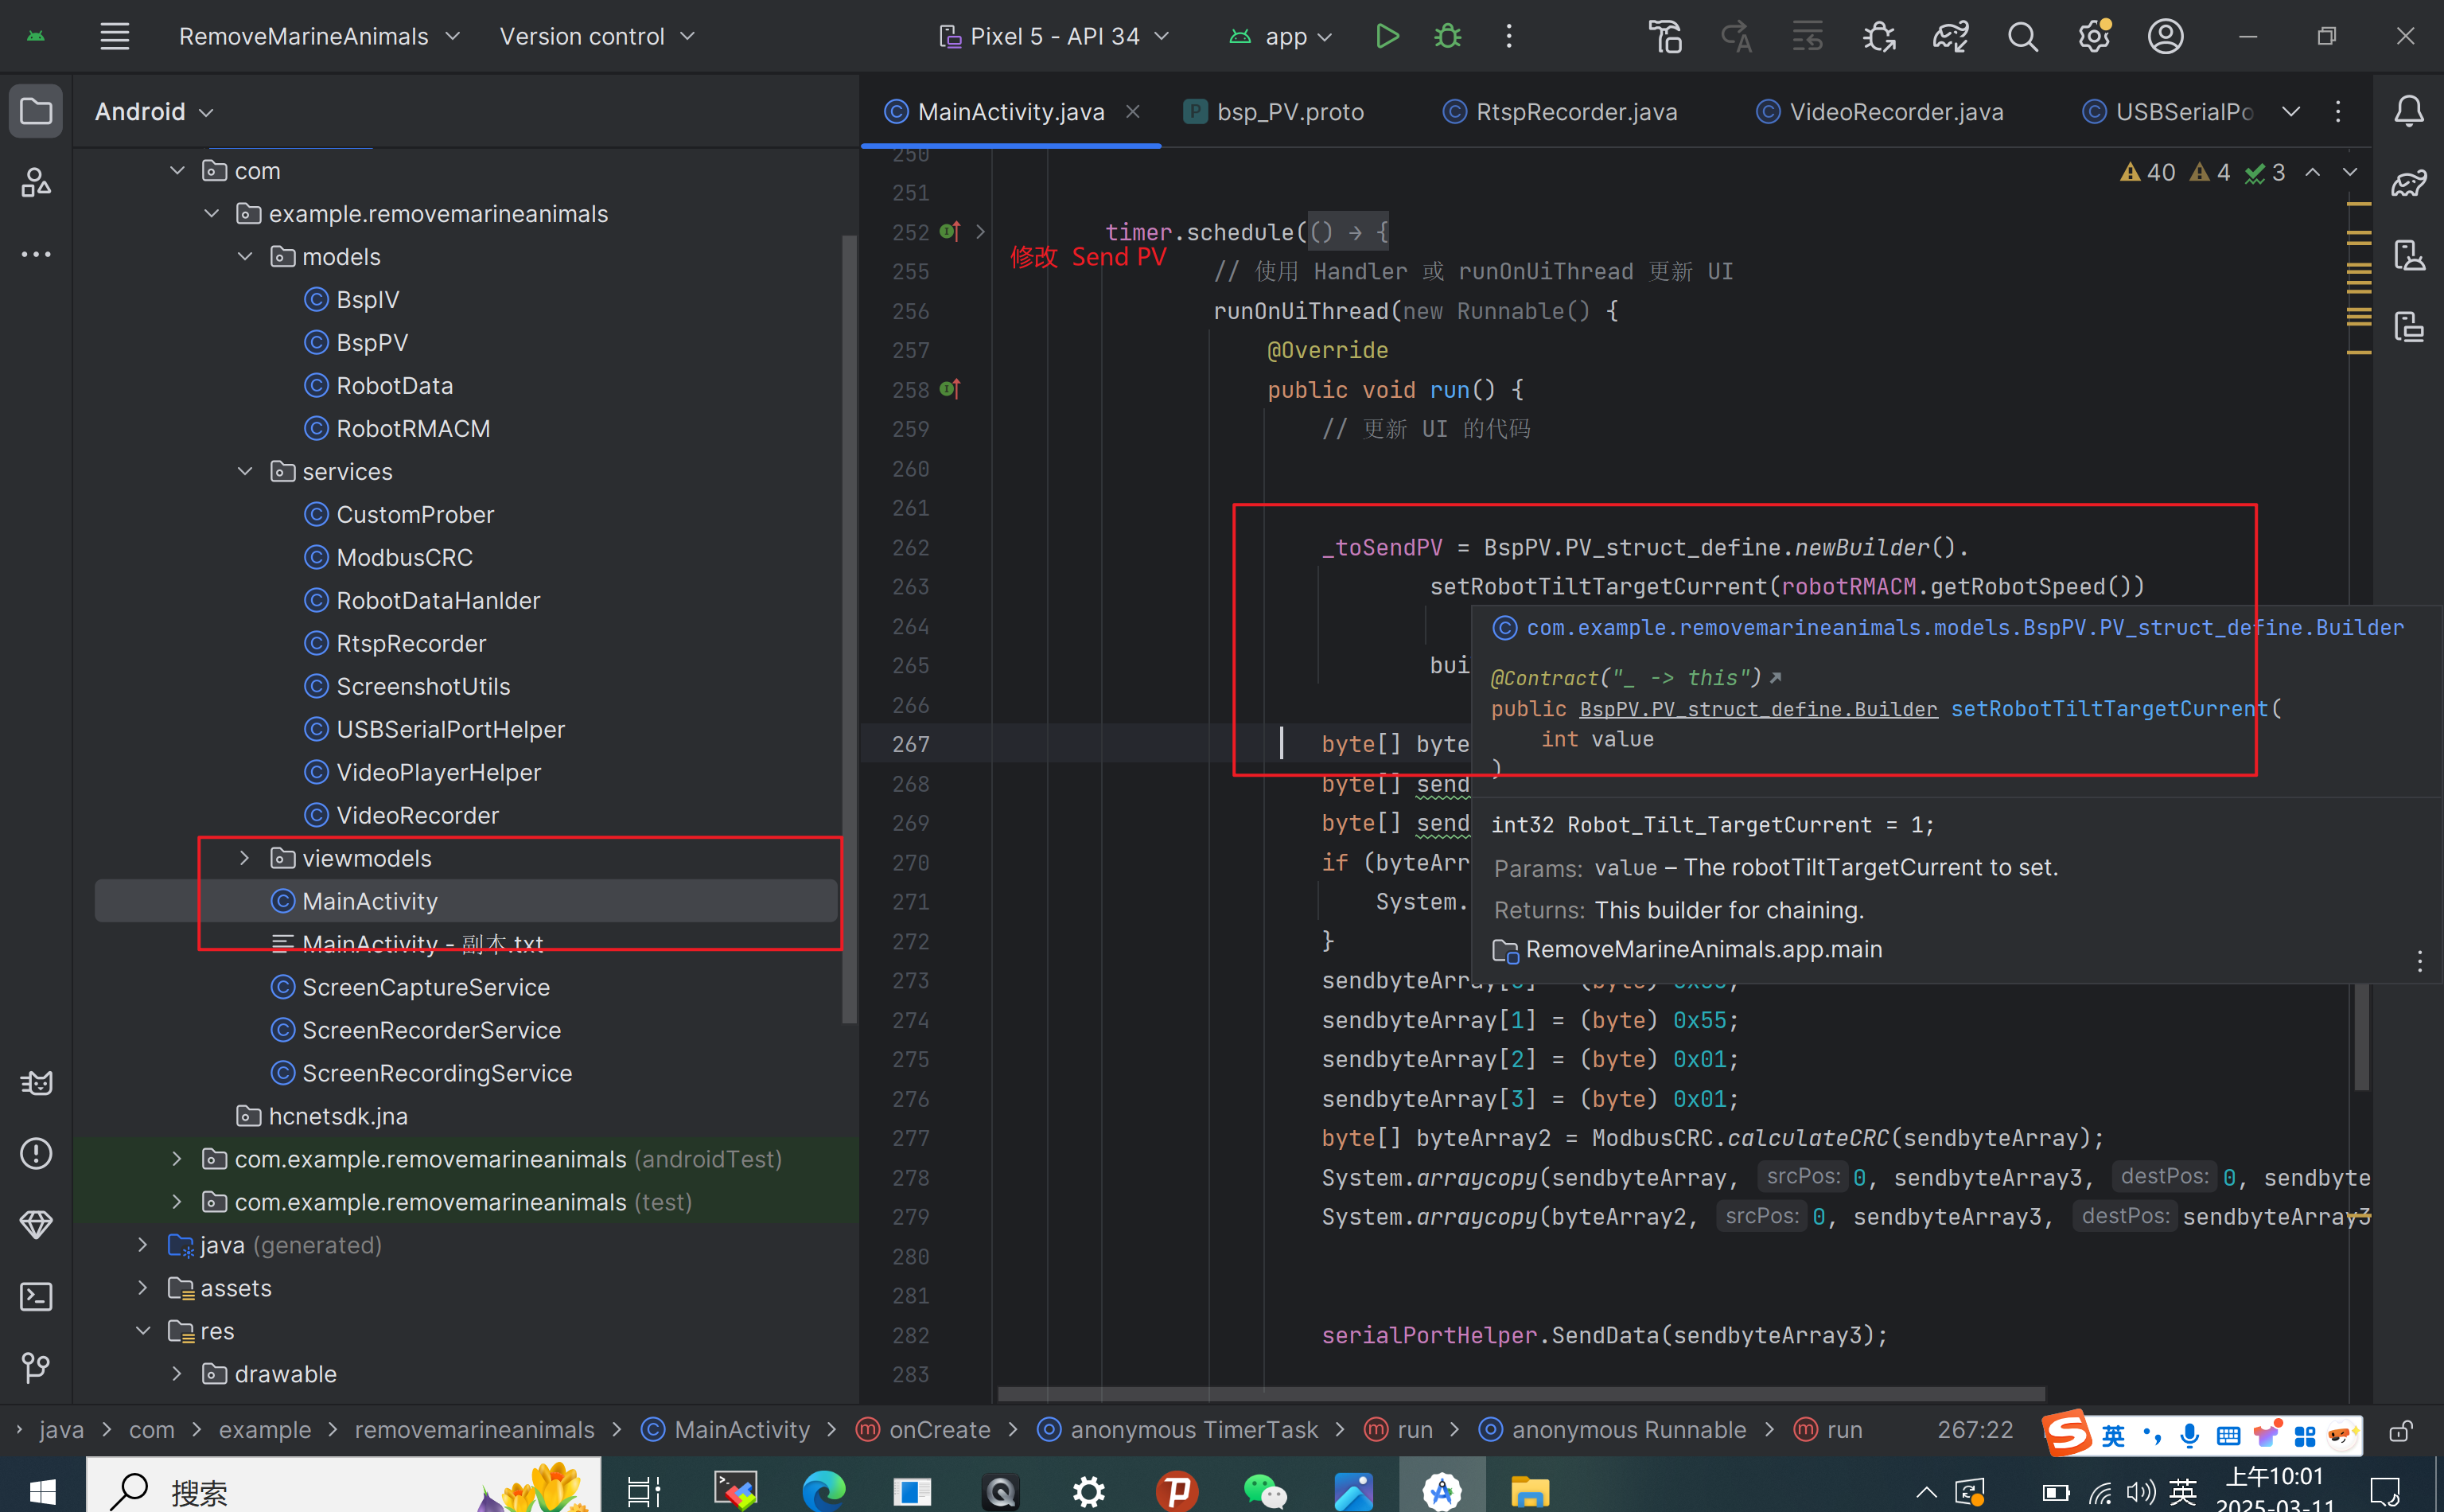Click the editor horizontal scrollbar

click(x=1520, y=1394)
